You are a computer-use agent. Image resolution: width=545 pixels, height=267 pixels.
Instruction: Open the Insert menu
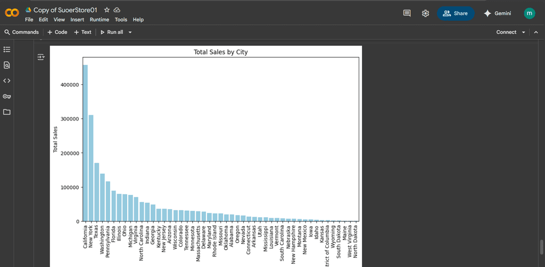coord(77,20)
